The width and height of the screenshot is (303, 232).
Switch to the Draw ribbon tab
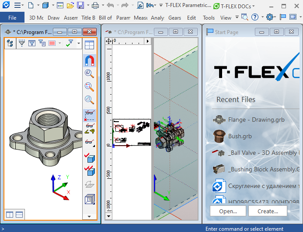coord(53,18)
